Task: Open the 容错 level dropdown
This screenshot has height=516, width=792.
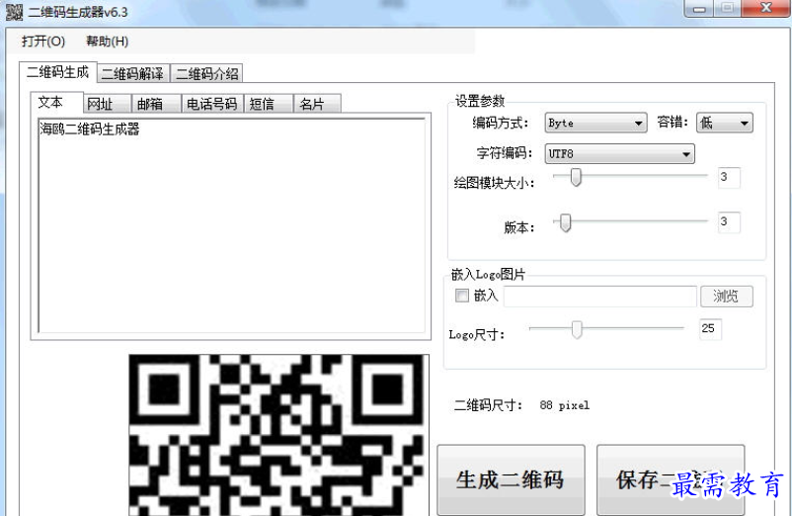Action: click(x=724, y=123)
